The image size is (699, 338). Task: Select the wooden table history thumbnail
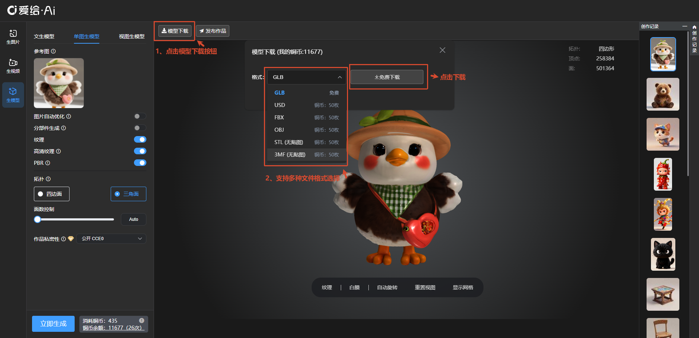click(x=663, y=294)
